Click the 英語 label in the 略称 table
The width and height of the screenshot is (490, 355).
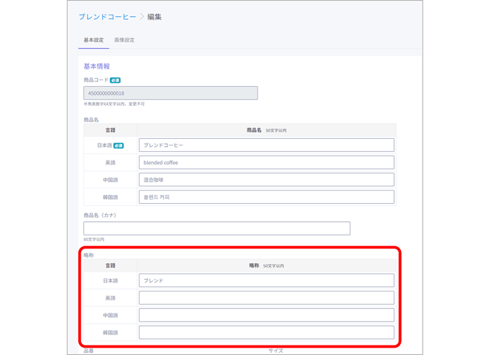tap(110, 298)
